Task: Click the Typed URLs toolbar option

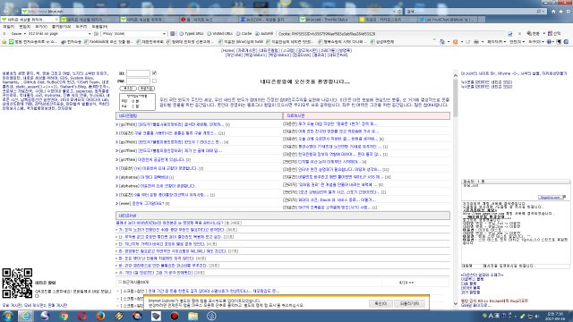Action: (192, 34)
